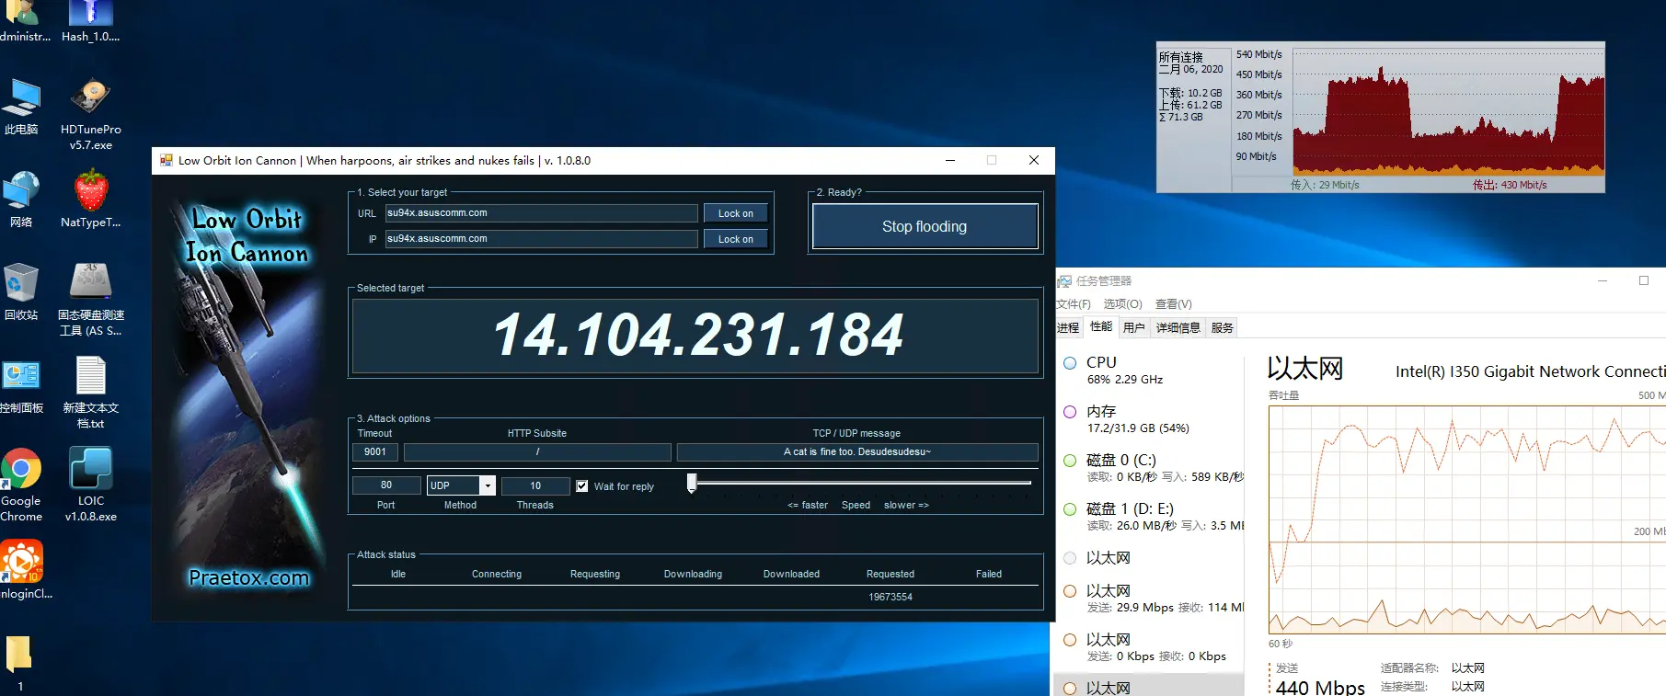The width and height of the screenshot is (1666, 696).
Task: Launch the SSD benchmark tool (固态硬盘测速工具) icon
Action: pos(90,300)
